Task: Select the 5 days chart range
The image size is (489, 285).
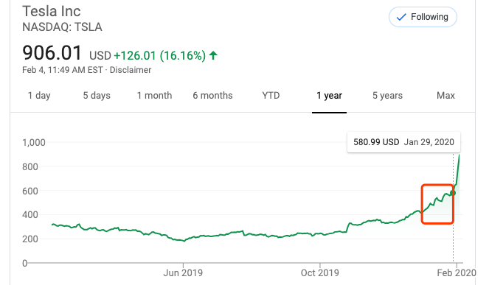Action: click(97, 95)
